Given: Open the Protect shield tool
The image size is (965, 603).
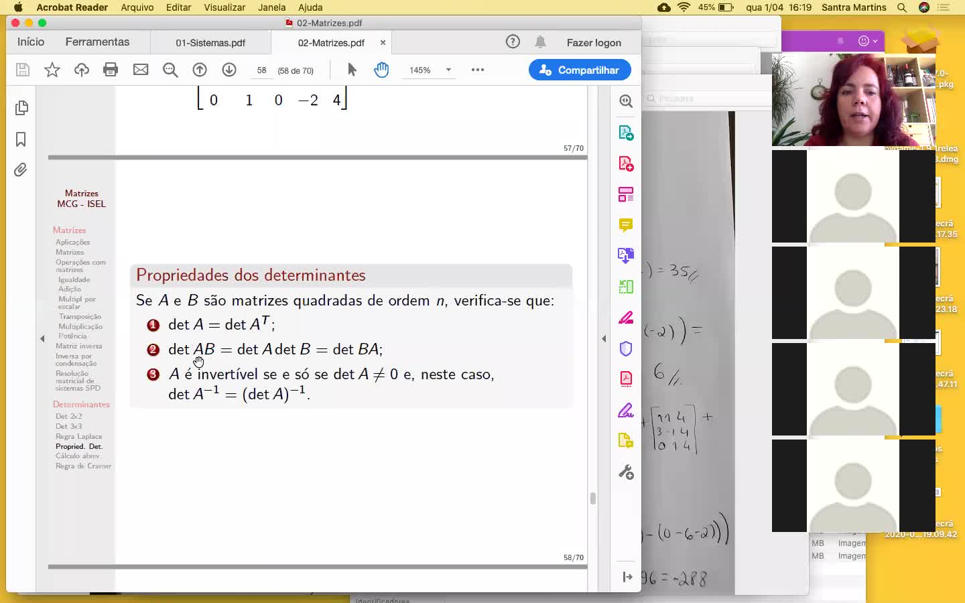Looking at the screenshot, I should [x=626, y=348].
